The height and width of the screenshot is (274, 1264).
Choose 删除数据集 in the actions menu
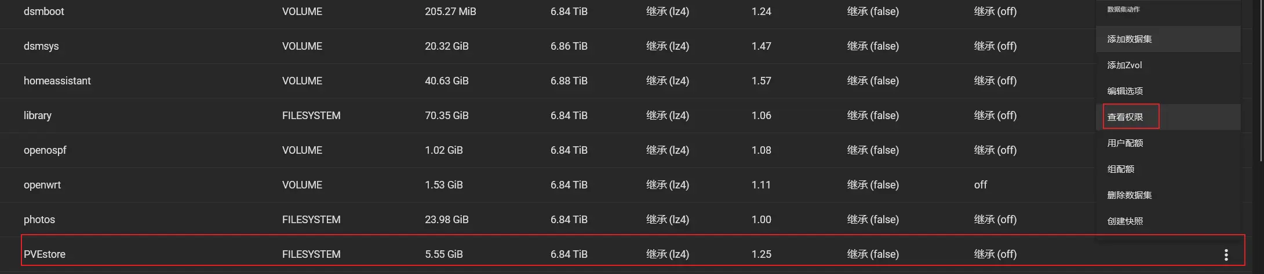pyautogui.click(x=1129, y=195)
